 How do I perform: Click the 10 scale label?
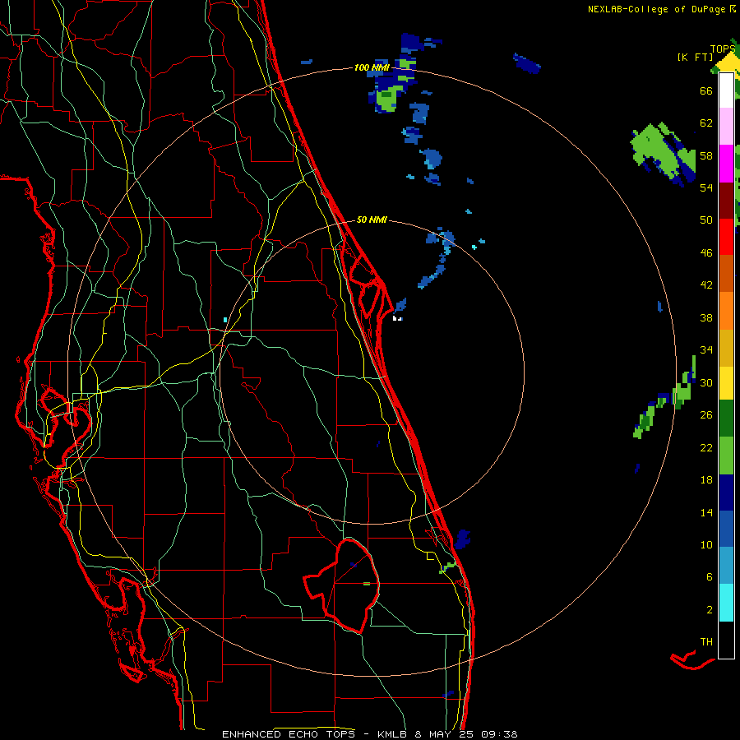pos(706,544)
